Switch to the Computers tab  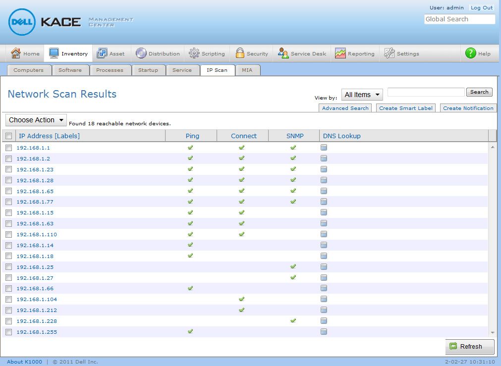click(x=29, y=70)
